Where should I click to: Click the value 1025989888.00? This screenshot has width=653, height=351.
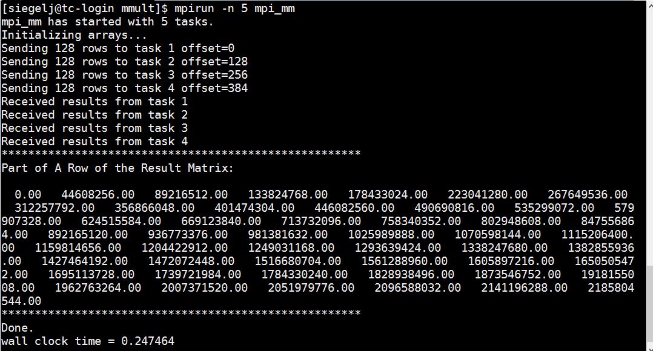click(391, 235)
